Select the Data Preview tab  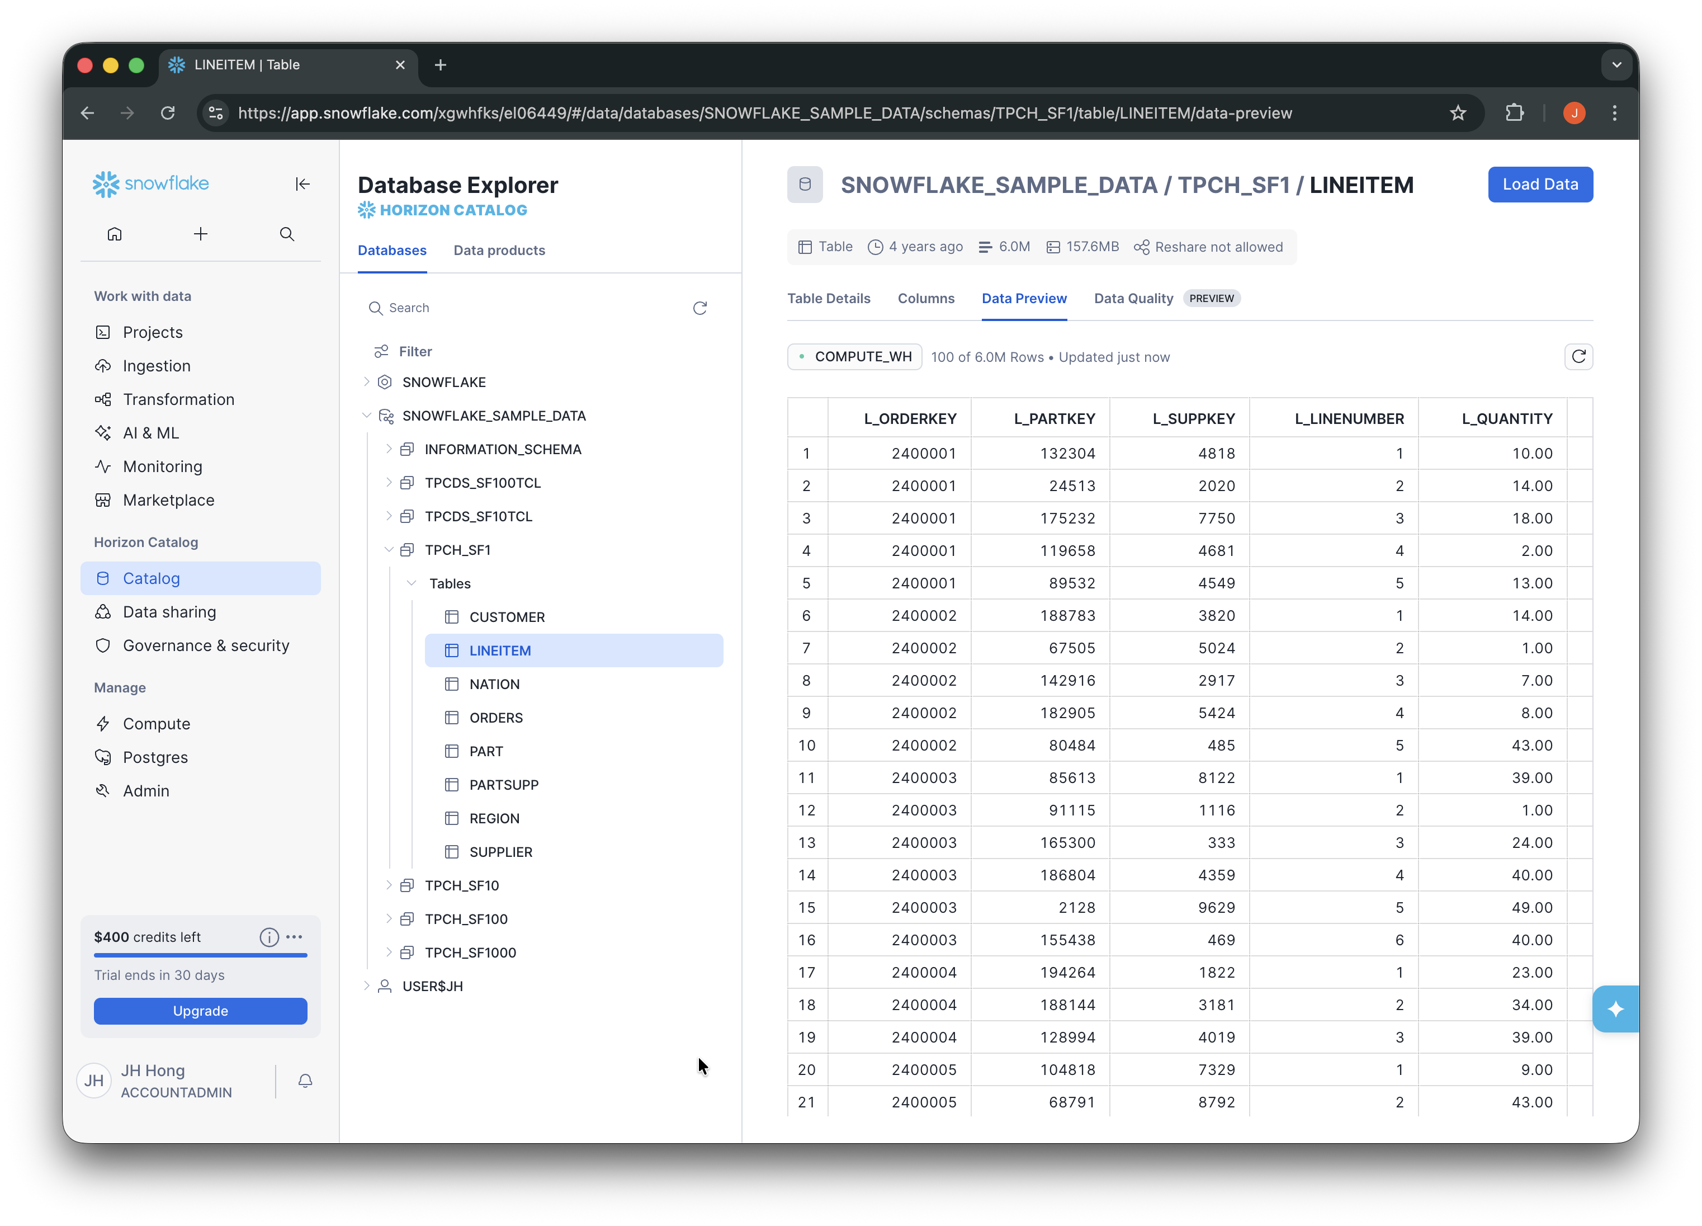pos(1024,299)
